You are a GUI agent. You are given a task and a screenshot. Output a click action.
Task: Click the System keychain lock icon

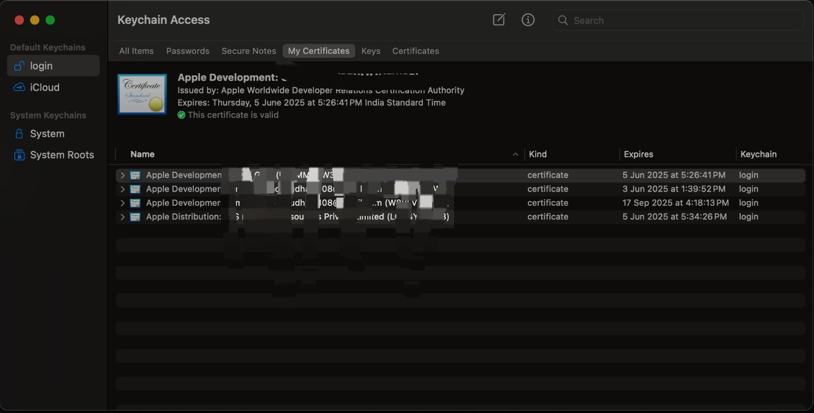pyautogui.click(x=19, y=134)
